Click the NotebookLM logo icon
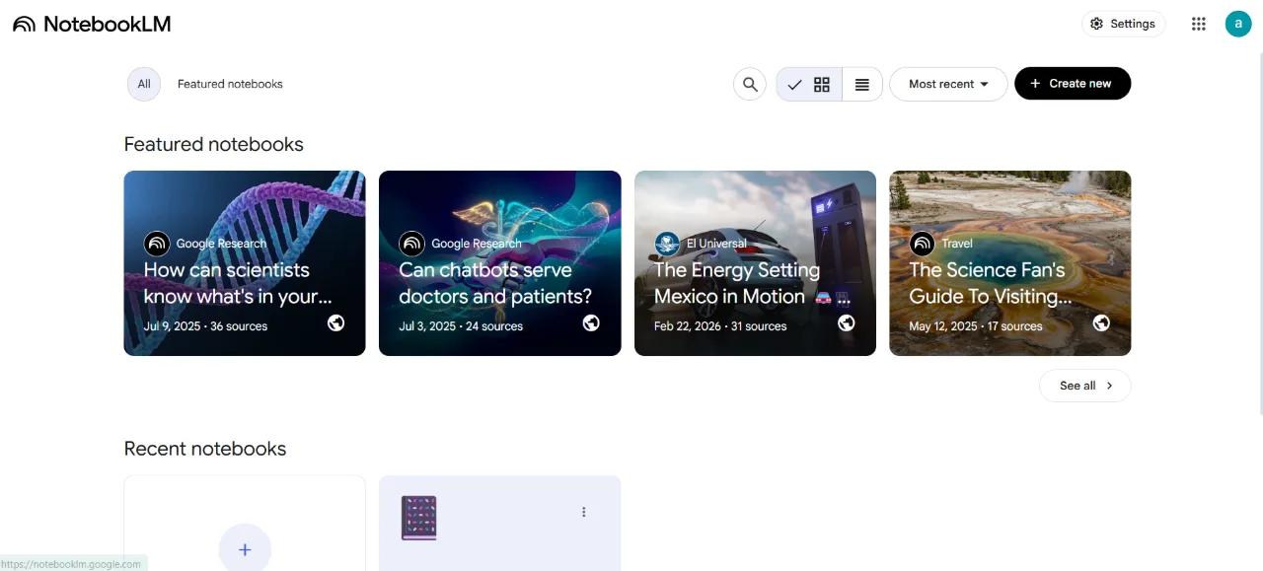The height and width of the screenshot is (571, 1263). (x=24, y=24)
